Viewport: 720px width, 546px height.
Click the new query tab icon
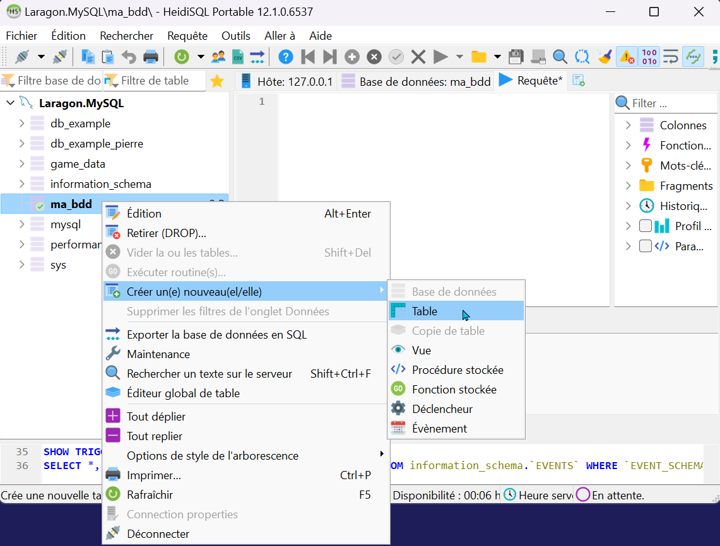[578, 81]
